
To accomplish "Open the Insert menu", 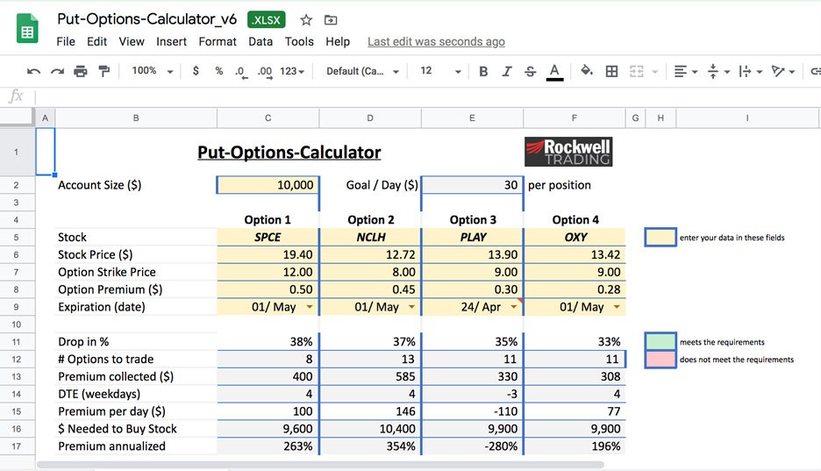I will pyautogui.click(x=171, y=41).
